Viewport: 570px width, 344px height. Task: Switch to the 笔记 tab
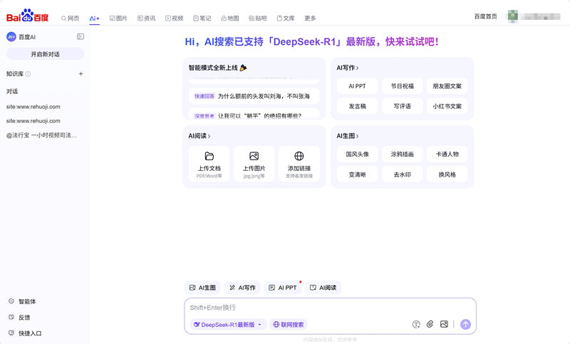pyautogui.click(x=202, y=19)
